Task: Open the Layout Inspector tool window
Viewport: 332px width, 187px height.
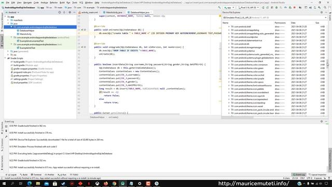Action: click(x=317, y=175)
